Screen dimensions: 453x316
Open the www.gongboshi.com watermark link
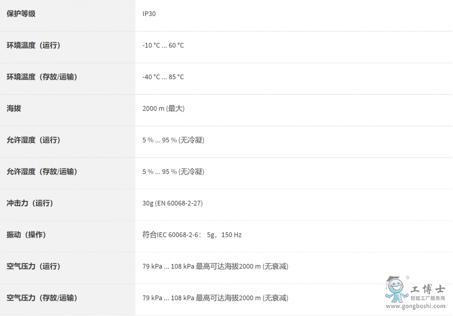(415, 306)
